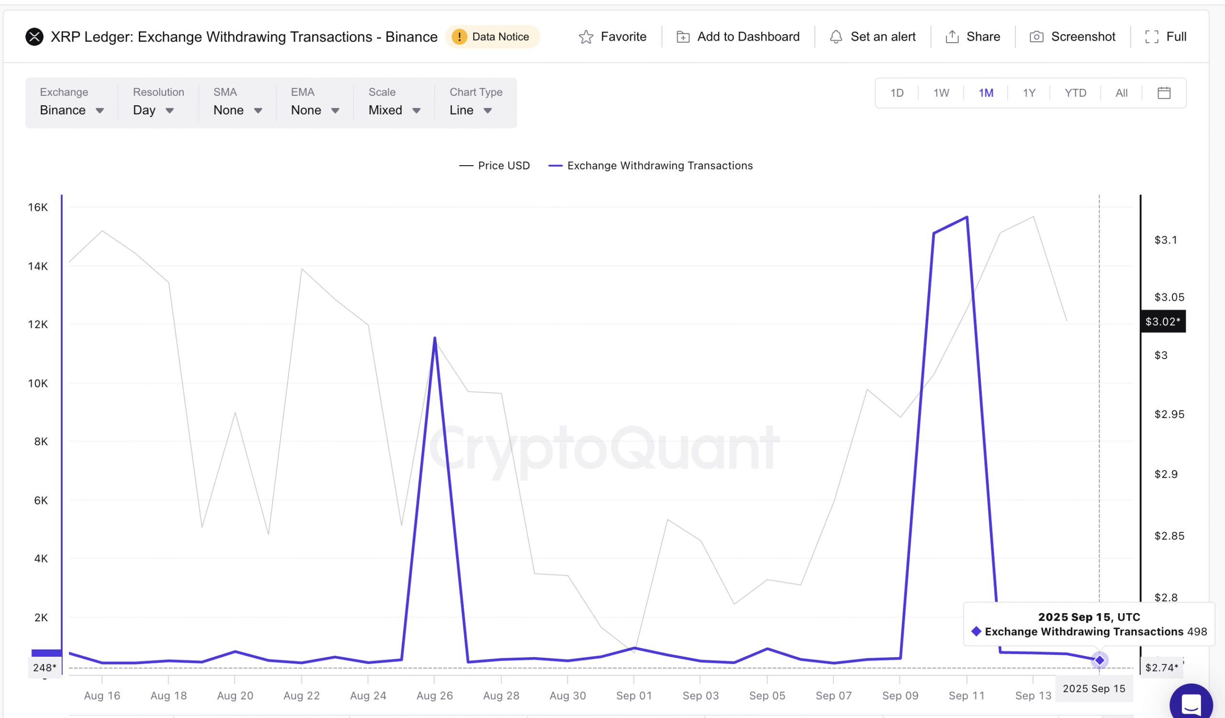1225x718 pixels.
Task: Select the 1D time range
Action: click(x=896, y=92)
